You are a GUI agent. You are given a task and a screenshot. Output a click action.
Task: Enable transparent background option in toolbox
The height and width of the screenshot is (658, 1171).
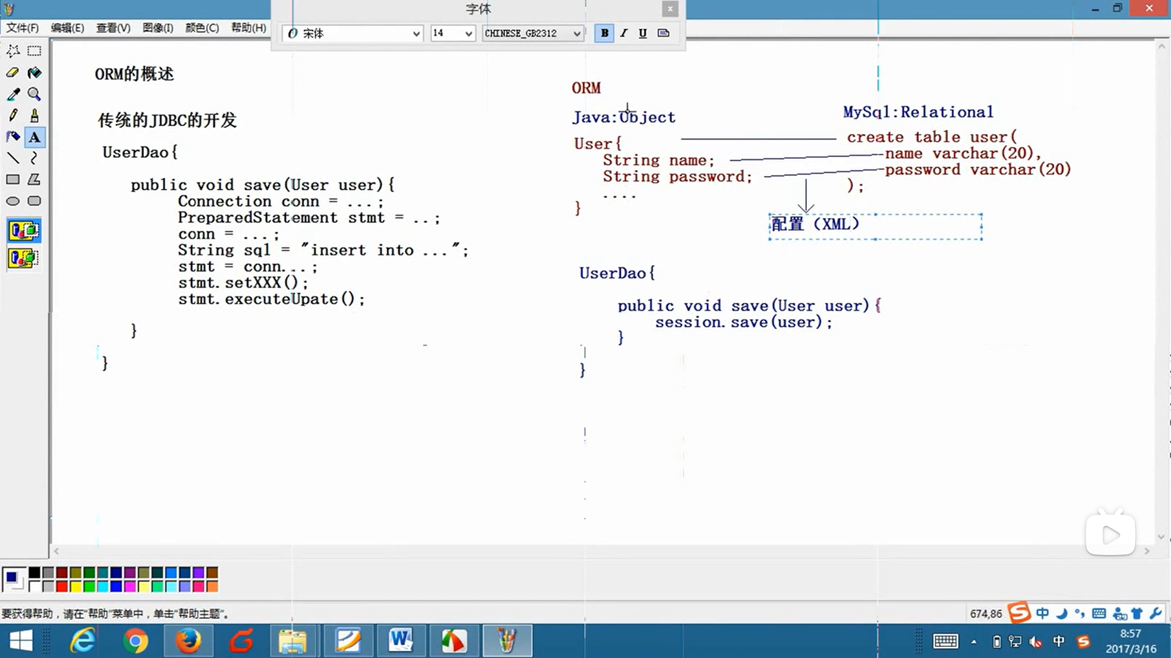click(24, 258)
